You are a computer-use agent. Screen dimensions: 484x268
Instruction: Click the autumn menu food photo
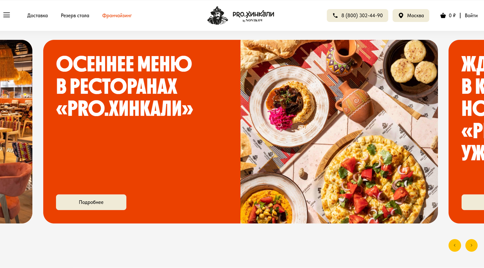[339, 132]
